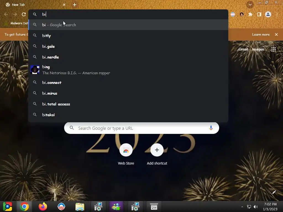
Task: Open the tab search dropdown arrow
Action: tap(250, 5)
